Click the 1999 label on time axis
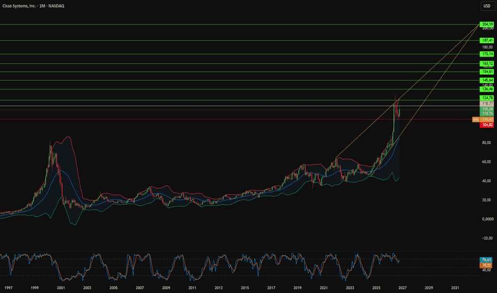497x293 pixels. (35, 288)
